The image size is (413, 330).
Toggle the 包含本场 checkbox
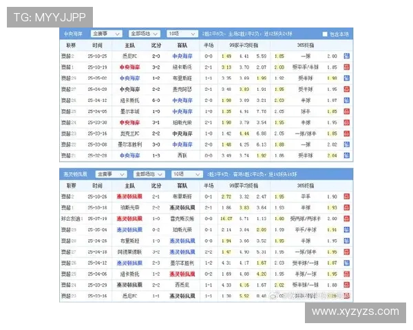coord(325,34)
